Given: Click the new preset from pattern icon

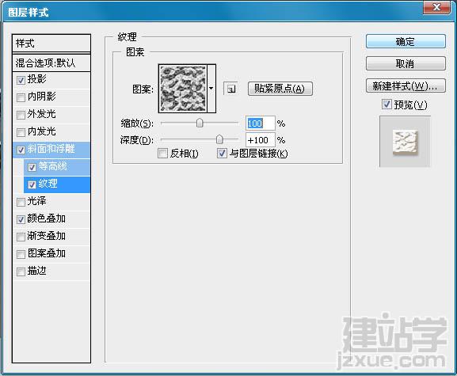Looking at the screenshot, I should (230, 89).
